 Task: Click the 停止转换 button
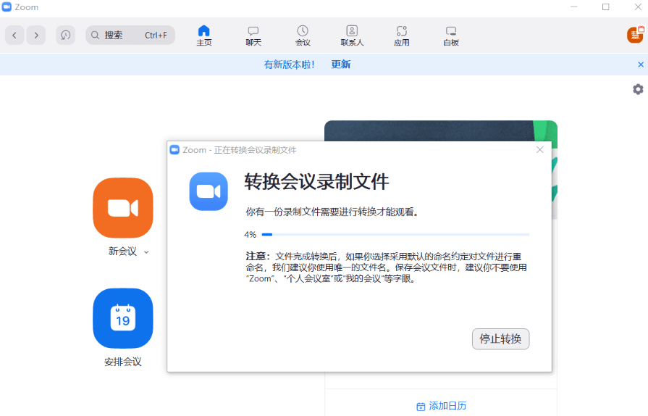click(x=500, y=339)
